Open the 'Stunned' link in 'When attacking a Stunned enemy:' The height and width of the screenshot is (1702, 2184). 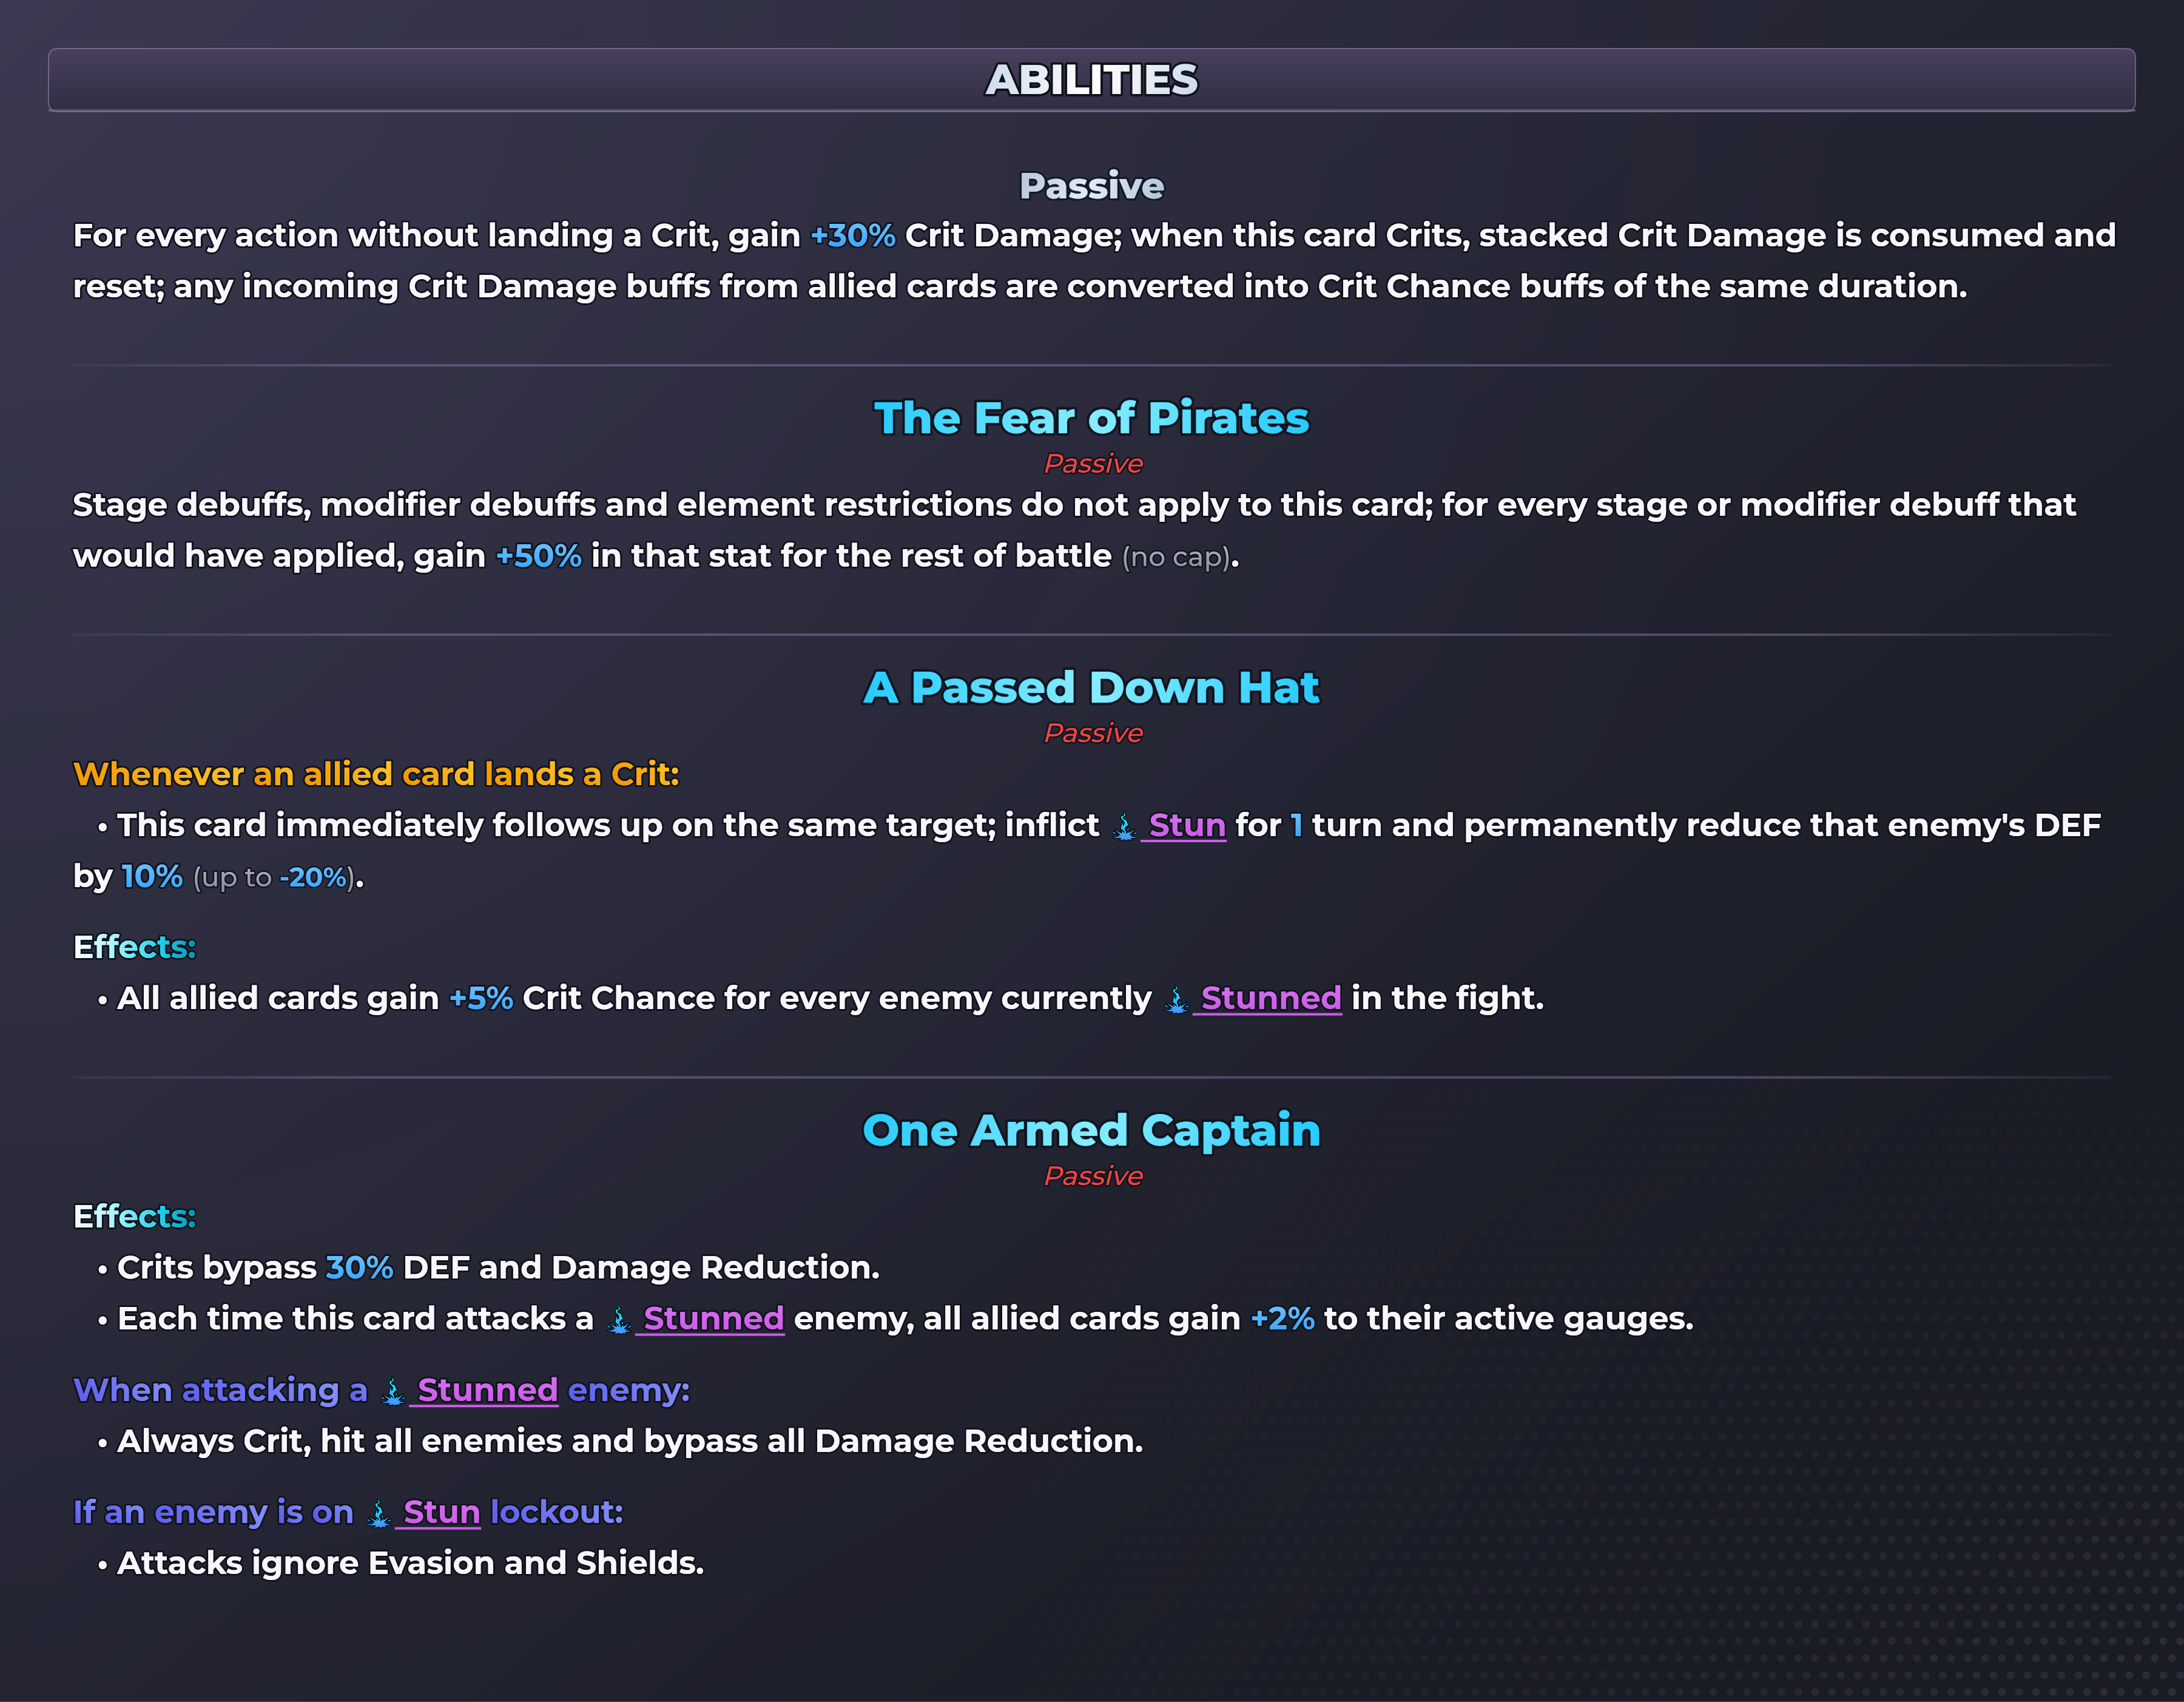click(x=488, y=1391)
